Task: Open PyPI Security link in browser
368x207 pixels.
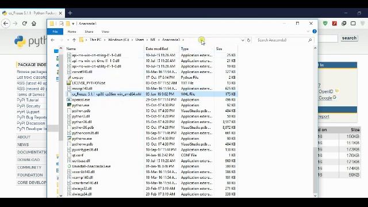Action: pyautogui.click(x=28, y=106)
